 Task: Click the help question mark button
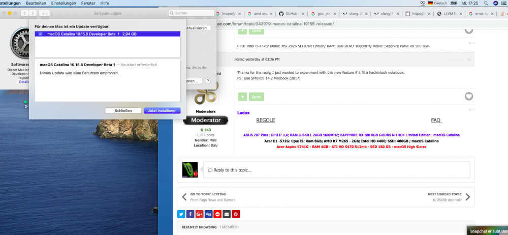click(208, 81)
